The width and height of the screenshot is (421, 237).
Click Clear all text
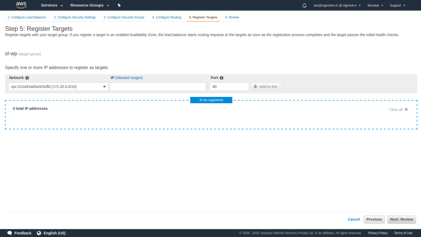396,109
